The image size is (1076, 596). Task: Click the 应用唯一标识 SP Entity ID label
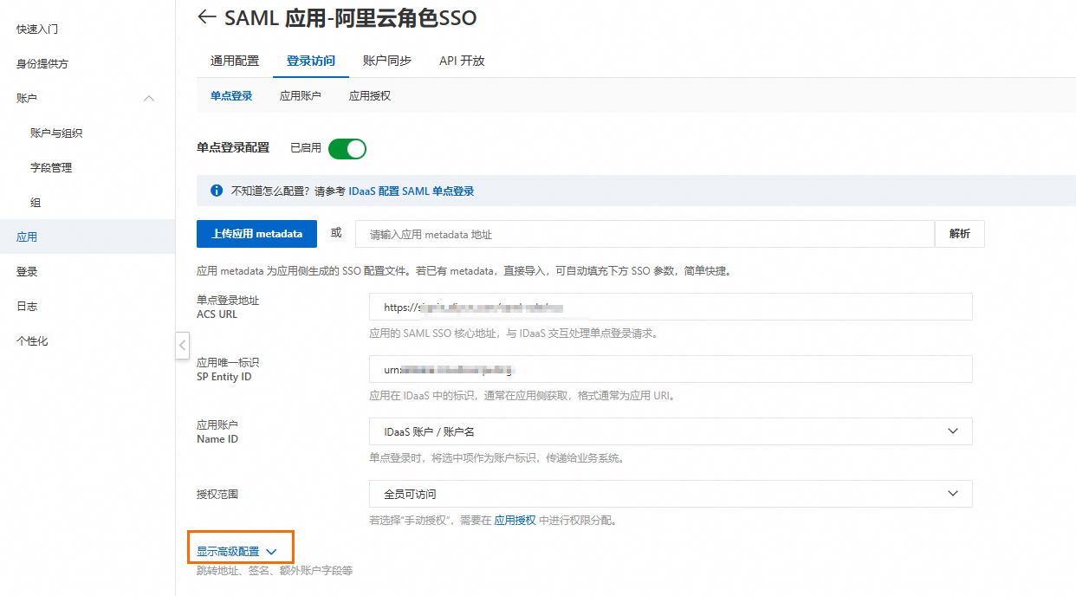pos(228,369)
